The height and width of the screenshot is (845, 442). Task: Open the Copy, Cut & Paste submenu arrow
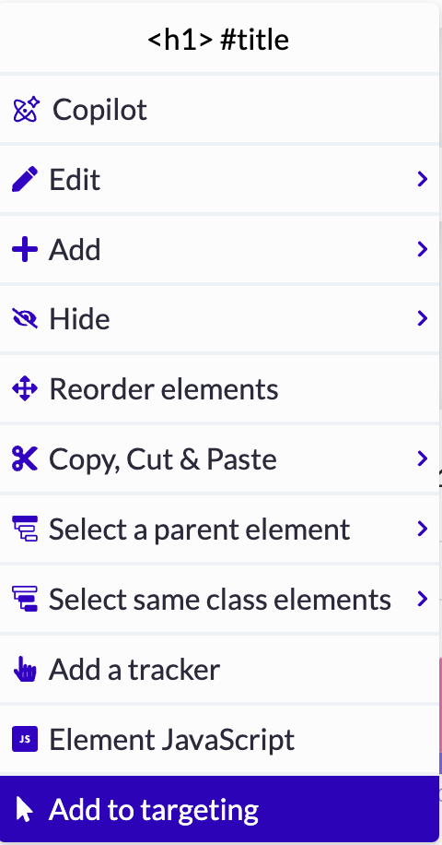click(x=422, y=458)
